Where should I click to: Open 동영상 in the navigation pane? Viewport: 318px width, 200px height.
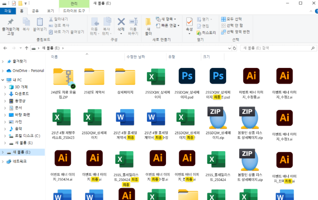(20, 101)
